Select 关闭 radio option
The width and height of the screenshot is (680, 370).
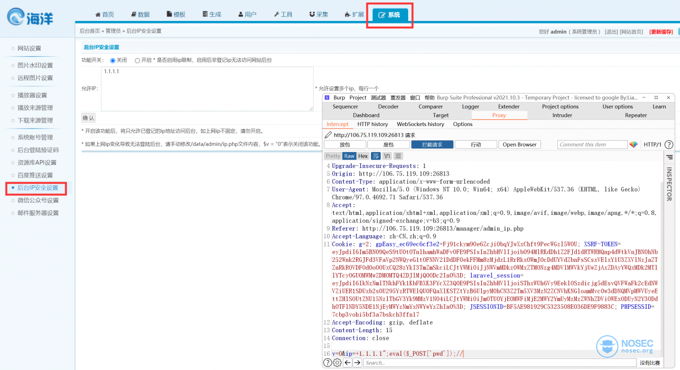tap(113, 60)
